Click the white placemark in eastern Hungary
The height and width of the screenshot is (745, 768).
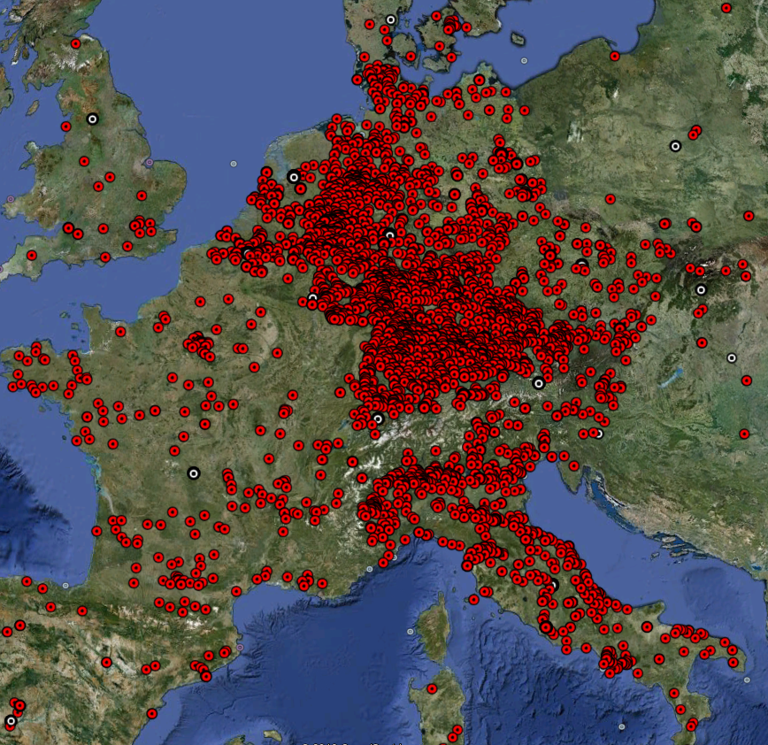731,358
